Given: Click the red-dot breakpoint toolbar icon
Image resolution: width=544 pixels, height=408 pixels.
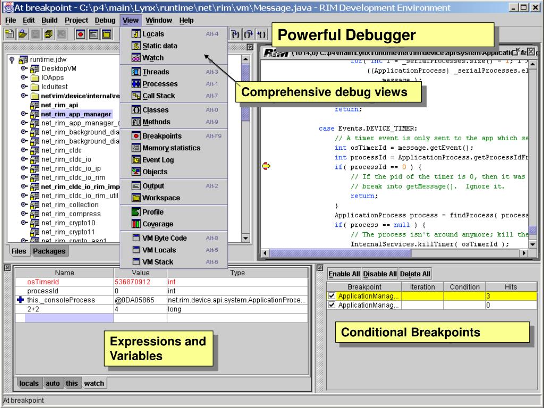Looking at the screenshot, I should 81,34.
